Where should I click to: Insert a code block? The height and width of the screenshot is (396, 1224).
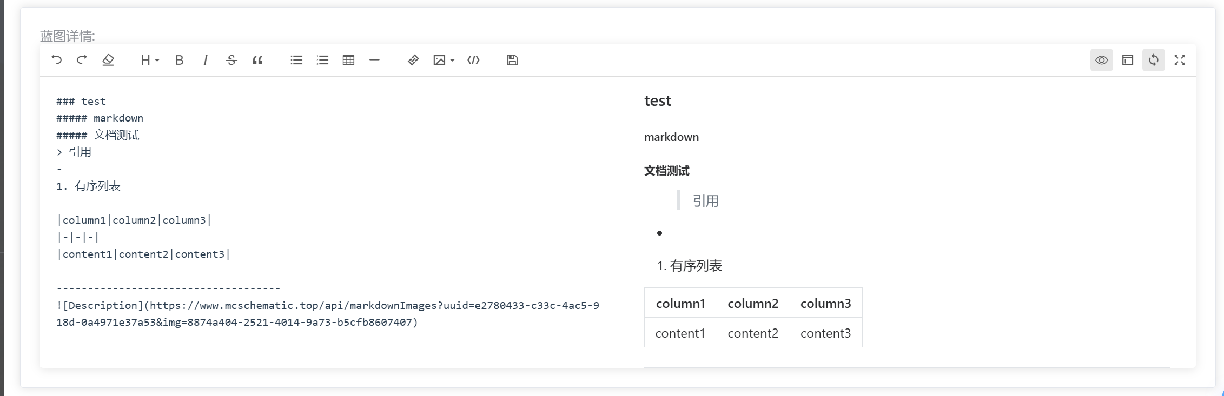(x=473, y=60)
